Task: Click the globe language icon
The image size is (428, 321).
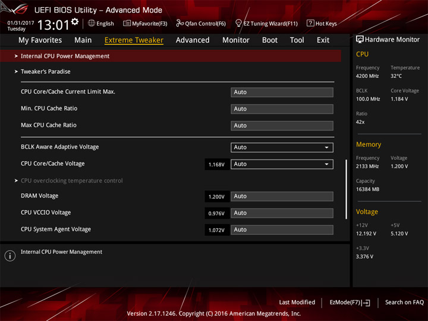Action: point(92,23)
